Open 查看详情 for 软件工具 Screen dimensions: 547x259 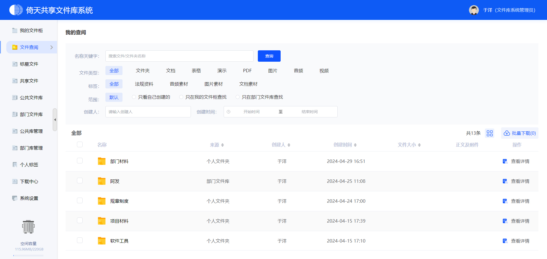(520, 241)
